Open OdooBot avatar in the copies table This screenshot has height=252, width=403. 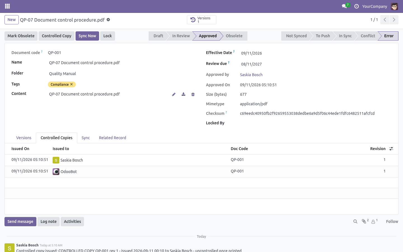(x=56, y=172)
